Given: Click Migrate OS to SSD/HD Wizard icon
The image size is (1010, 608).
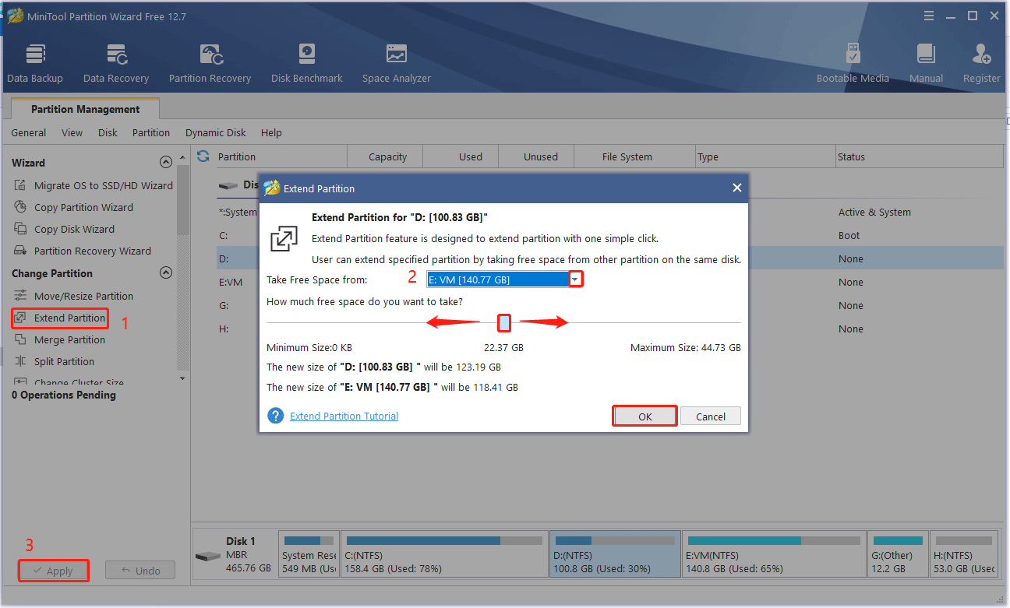Looking at the screenshot, I should pos(20,185).
